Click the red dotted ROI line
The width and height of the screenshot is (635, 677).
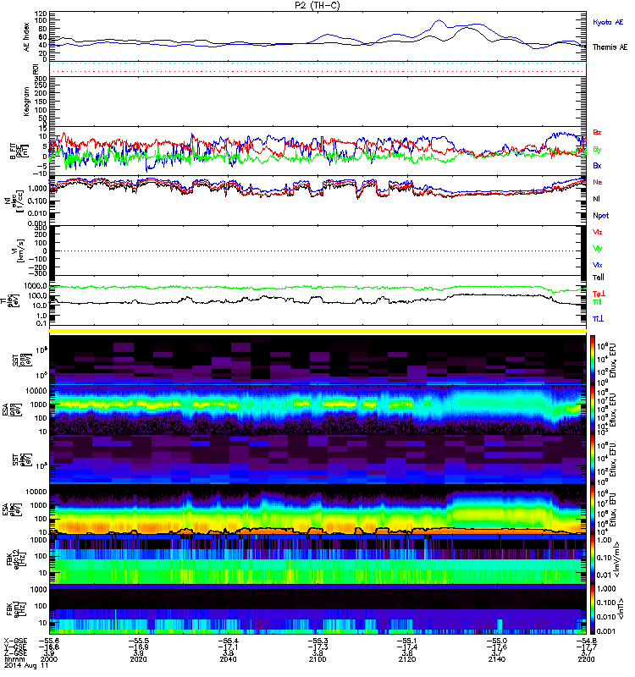pyautogui.click(x=317, y=72)
